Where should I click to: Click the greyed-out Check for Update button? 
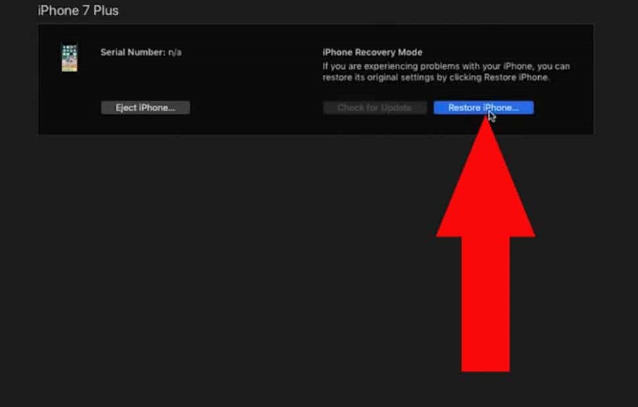tap(375, 107)
